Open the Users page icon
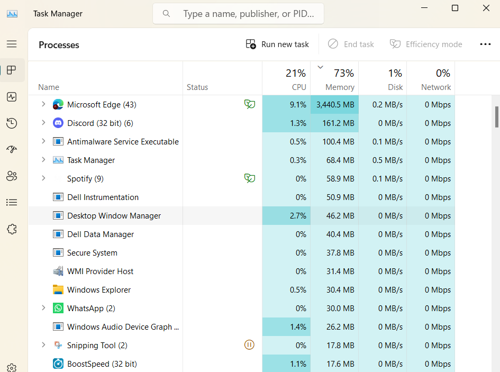 12,176
